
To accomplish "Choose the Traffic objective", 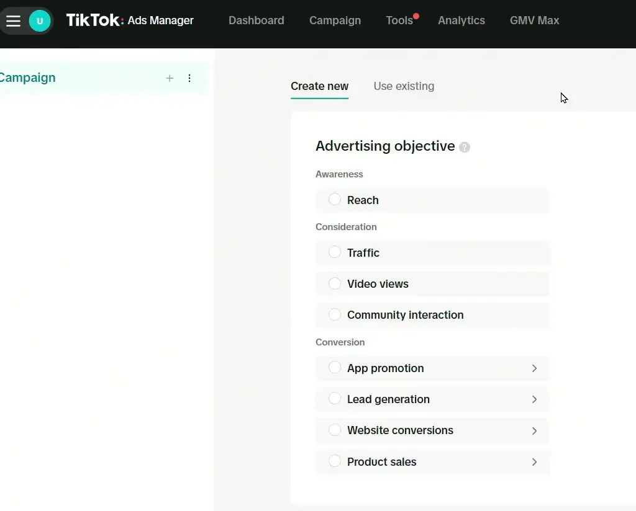I will pos(335,252).
